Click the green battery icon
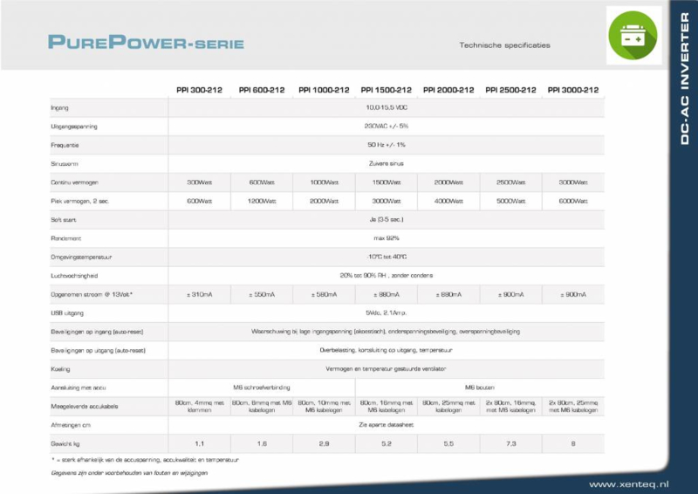This screenshot has height=494, width=698. [633, 35]
